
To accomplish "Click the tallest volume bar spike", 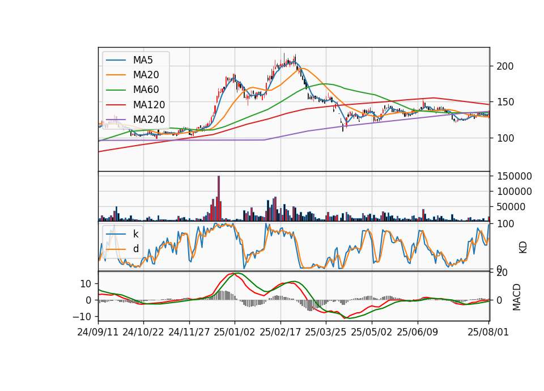I will pyautogui.click(x=219, y=198).
